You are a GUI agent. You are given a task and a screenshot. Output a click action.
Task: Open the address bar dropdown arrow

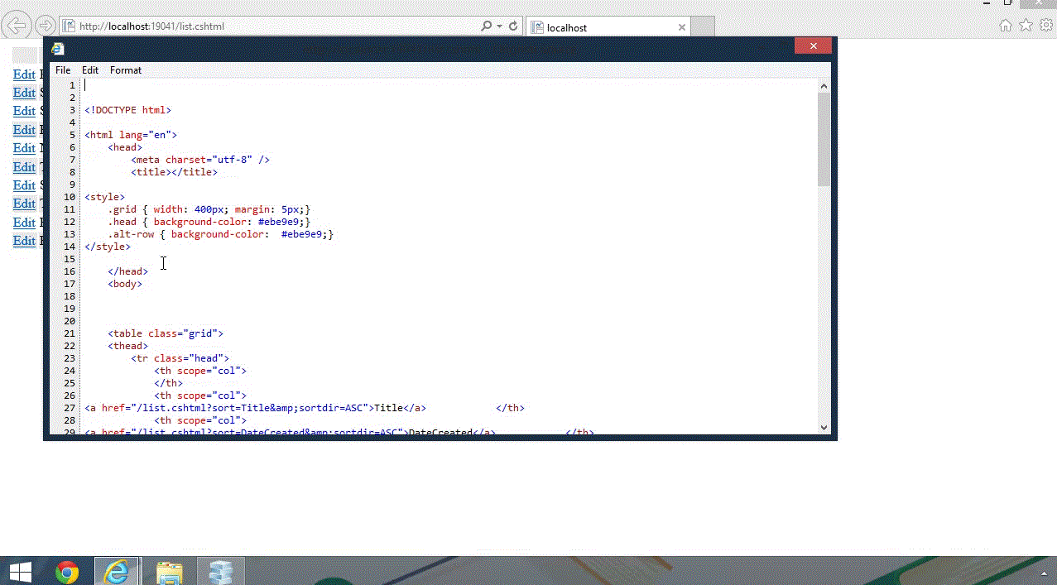point(499,26)
